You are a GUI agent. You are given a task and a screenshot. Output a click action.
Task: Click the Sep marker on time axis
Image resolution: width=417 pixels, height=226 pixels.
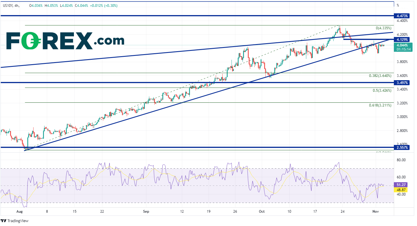146,212
